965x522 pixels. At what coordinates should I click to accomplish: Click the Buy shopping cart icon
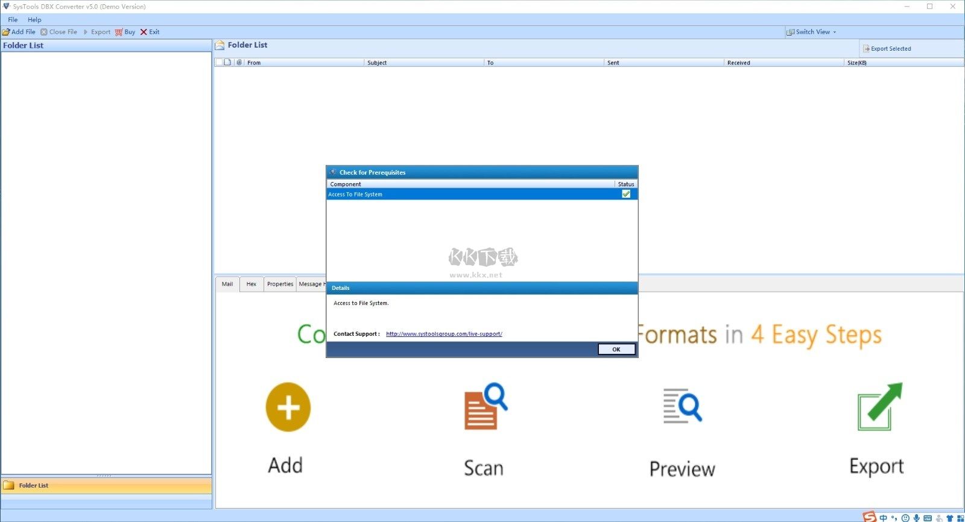[119, 32]
